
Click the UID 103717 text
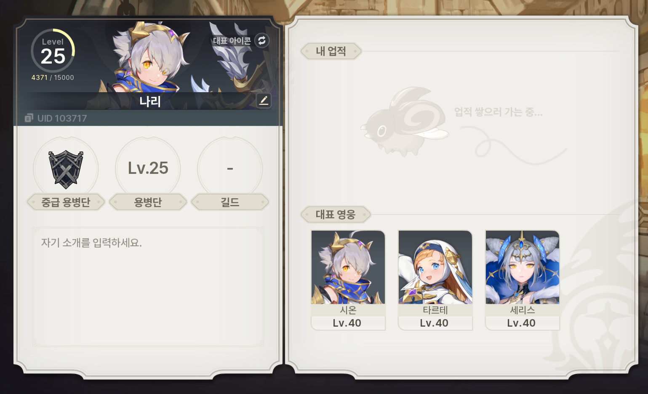[x=62, y=118]
